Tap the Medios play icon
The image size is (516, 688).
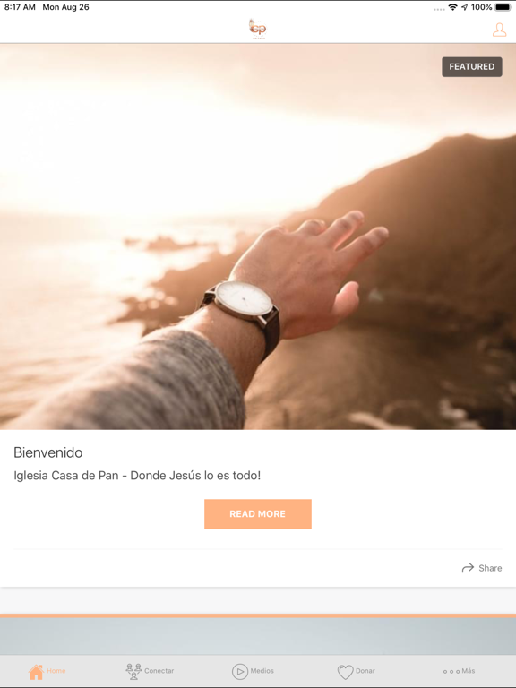pyautogui.click(x=240, y=671)
